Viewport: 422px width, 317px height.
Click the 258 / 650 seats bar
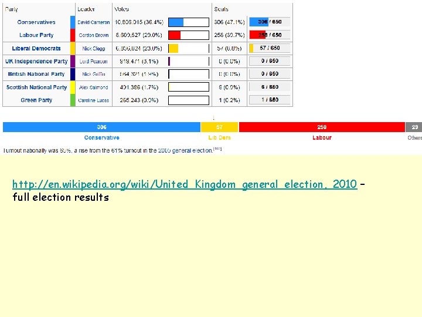point(270,35)
